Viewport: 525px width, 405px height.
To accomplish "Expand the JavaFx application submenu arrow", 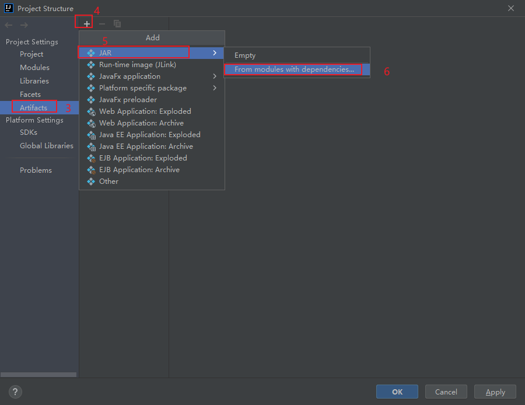I will [x=215, y=76].
